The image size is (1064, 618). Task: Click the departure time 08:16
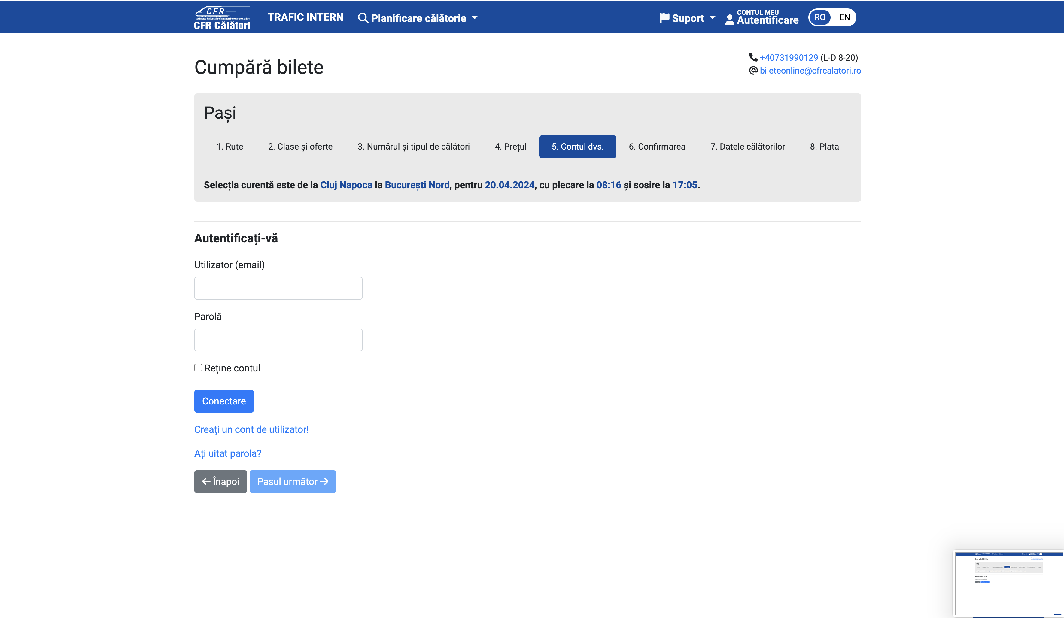609,185
